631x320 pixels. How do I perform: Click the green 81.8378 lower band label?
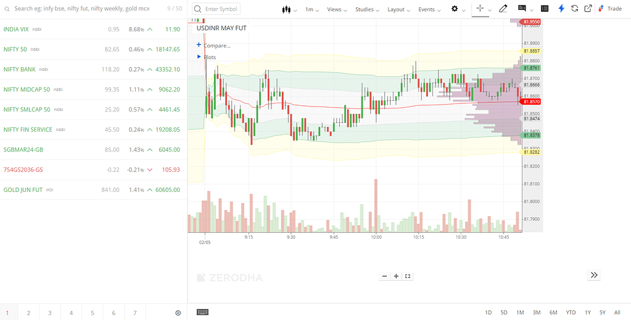531,135
